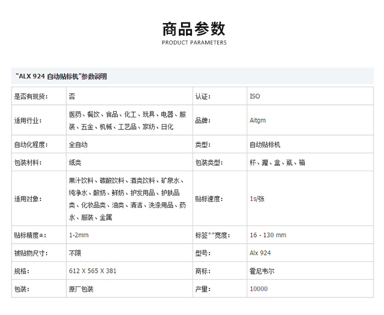Click the 商品参数 main heading
The image size is (384, 315).
194,29
